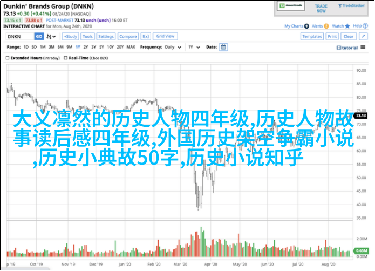
Task: Click the Mar '20 date axis label
Action: coord(180,265)
